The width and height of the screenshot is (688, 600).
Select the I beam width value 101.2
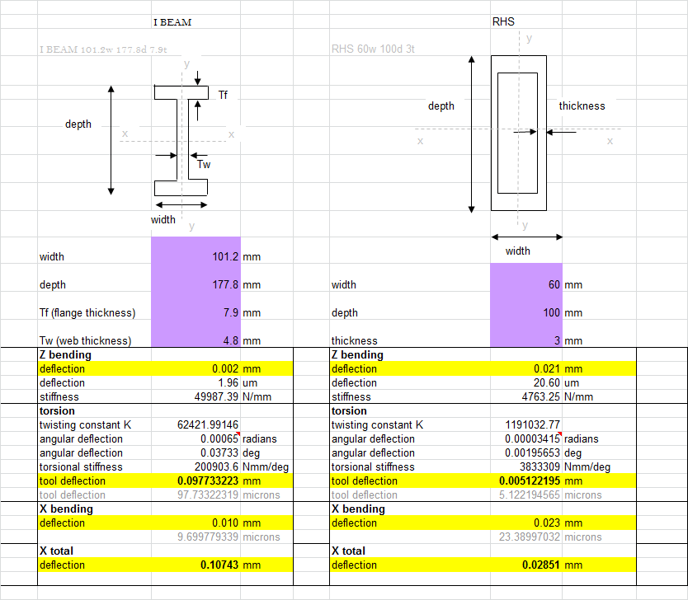click(x=196, y=257)
